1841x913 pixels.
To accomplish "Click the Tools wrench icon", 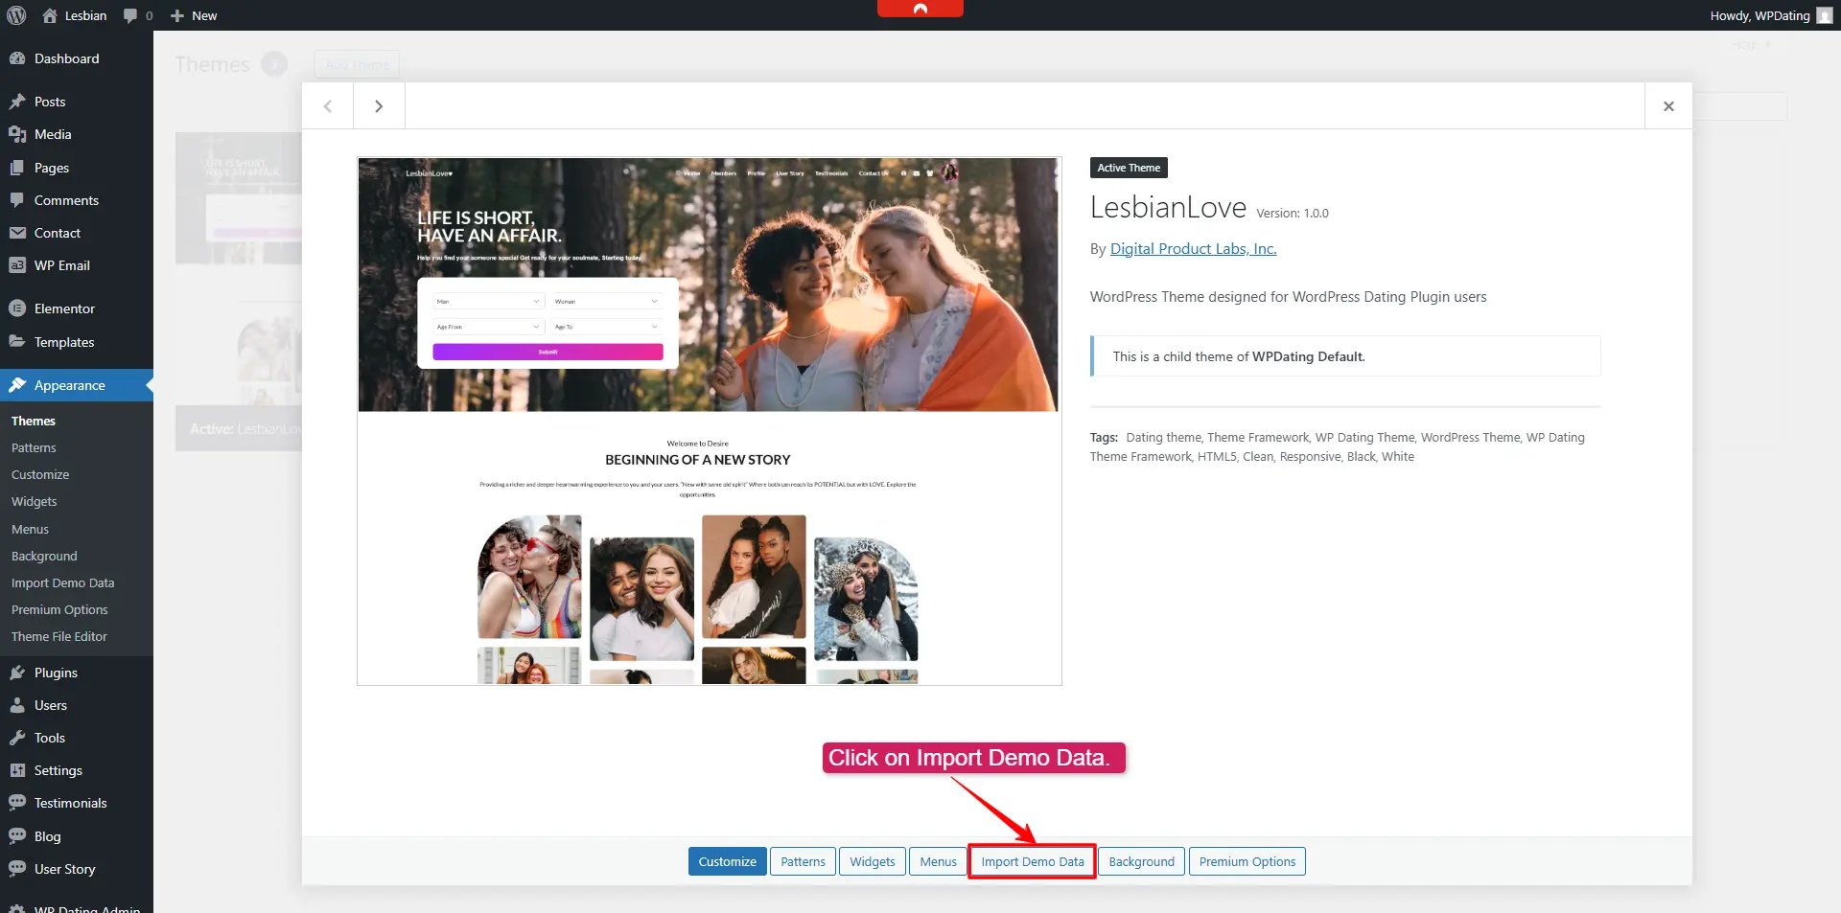I will click(17, 738).
